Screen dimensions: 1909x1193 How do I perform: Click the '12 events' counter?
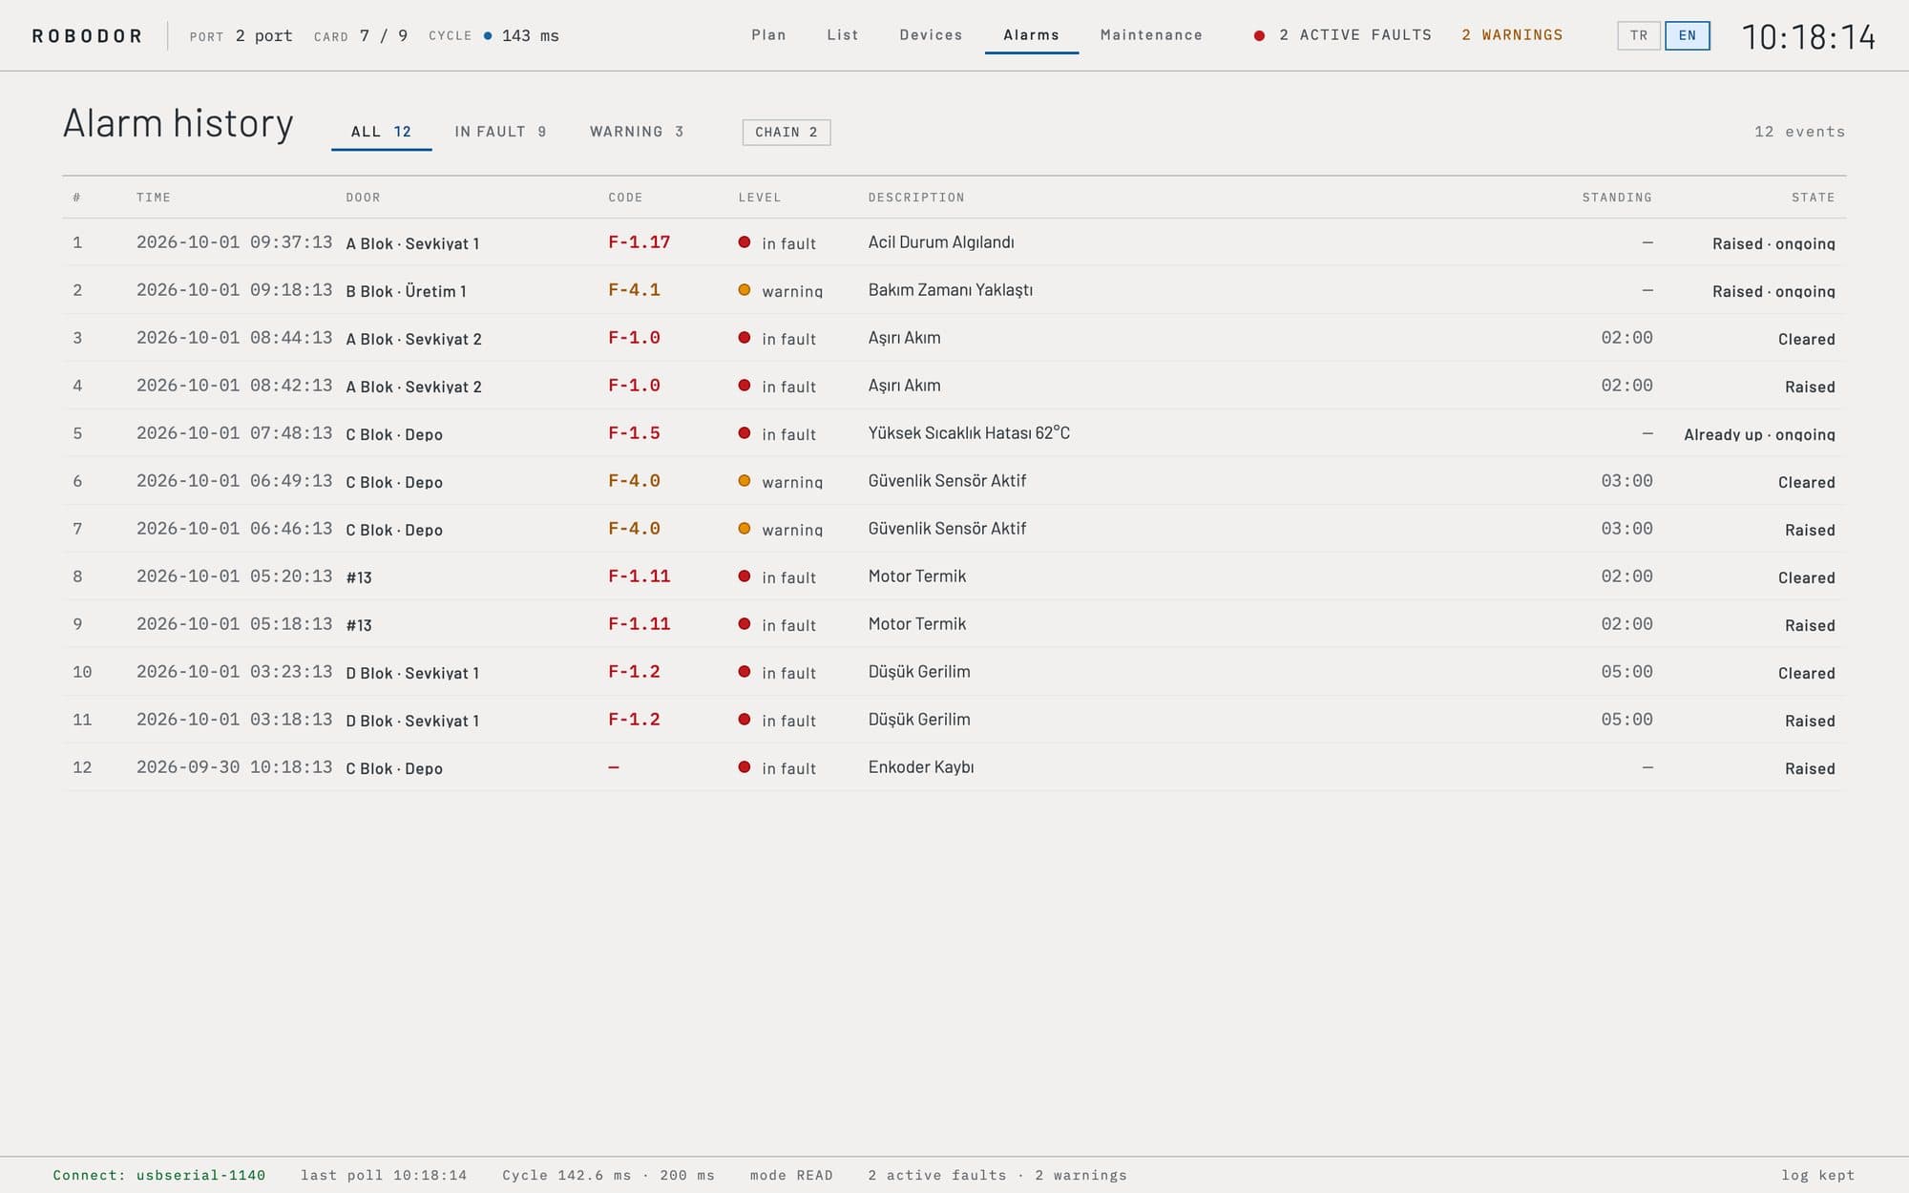(x=1799, y=132)
